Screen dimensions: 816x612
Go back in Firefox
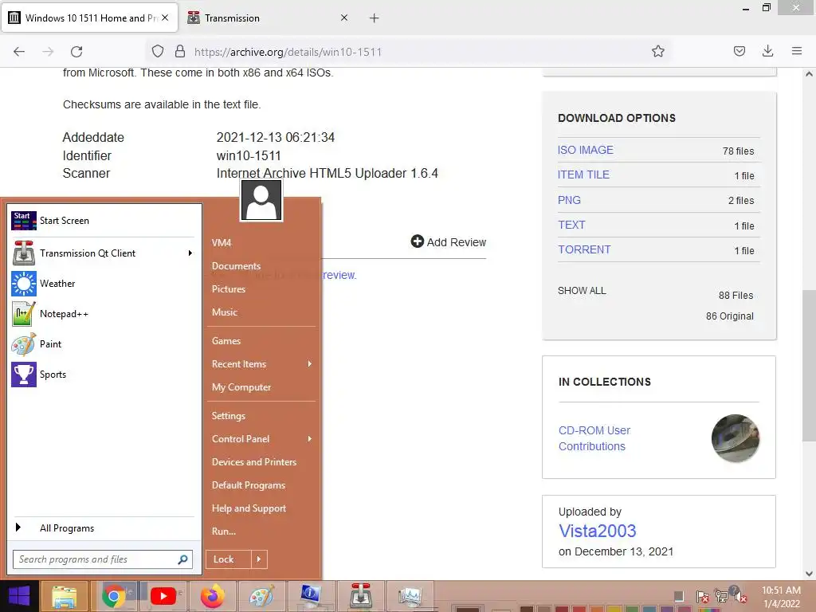19,51
